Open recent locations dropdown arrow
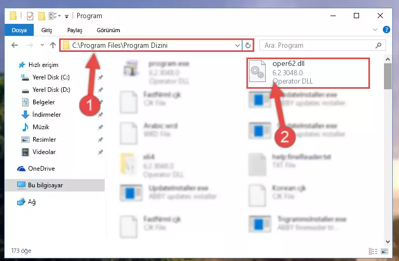The width and height of the screenshot is (399, 261). click(42, 45)
